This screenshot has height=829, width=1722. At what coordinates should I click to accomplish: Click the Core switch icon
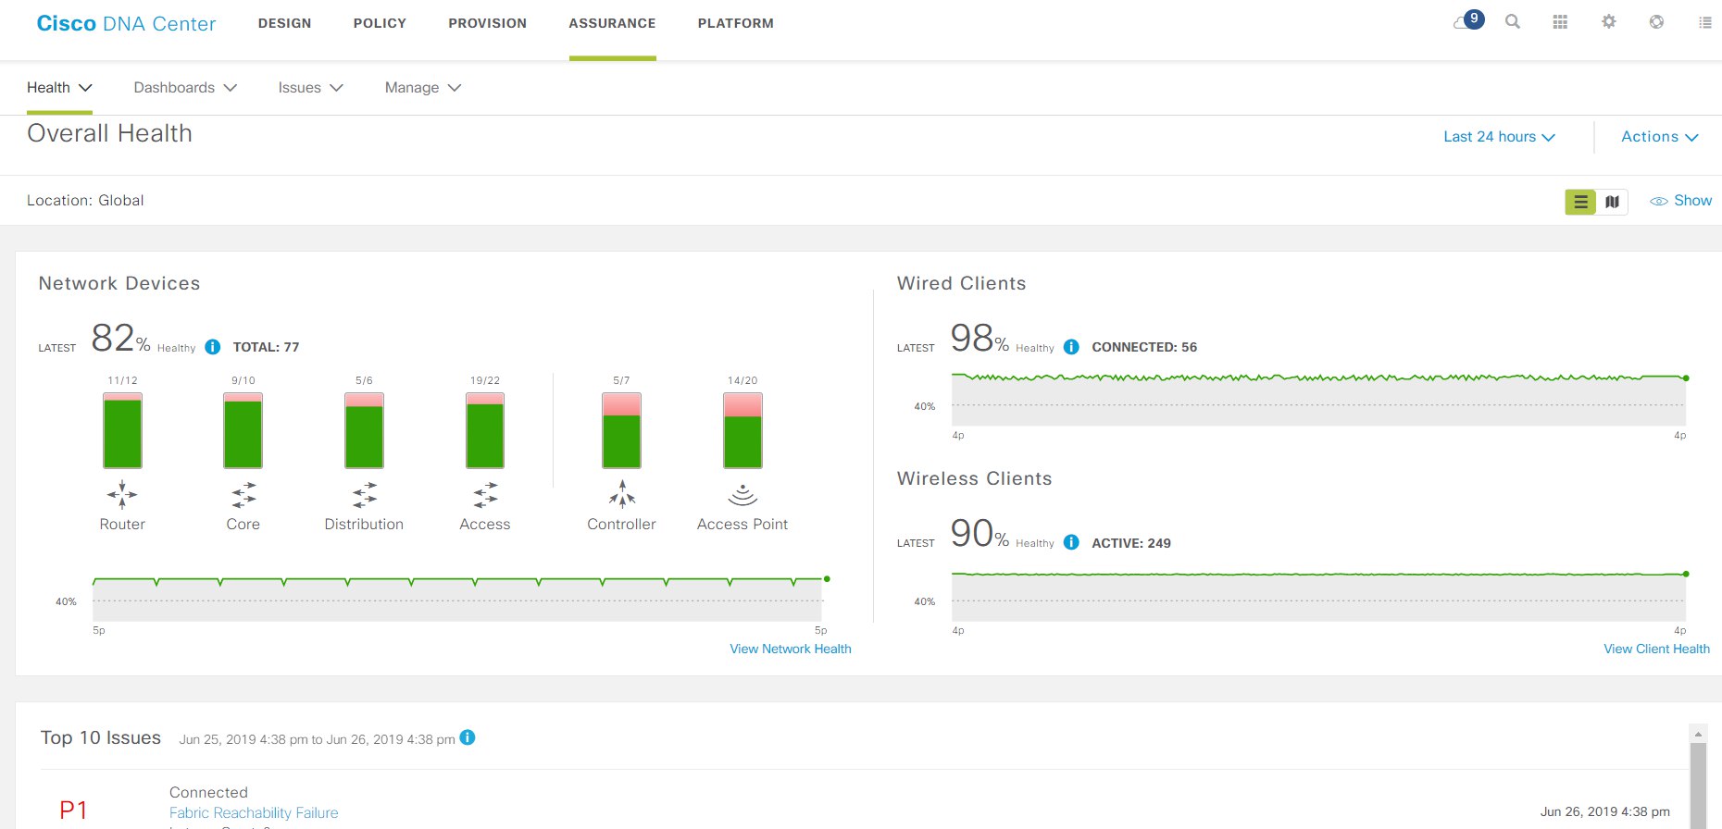(x=243, y=495)
